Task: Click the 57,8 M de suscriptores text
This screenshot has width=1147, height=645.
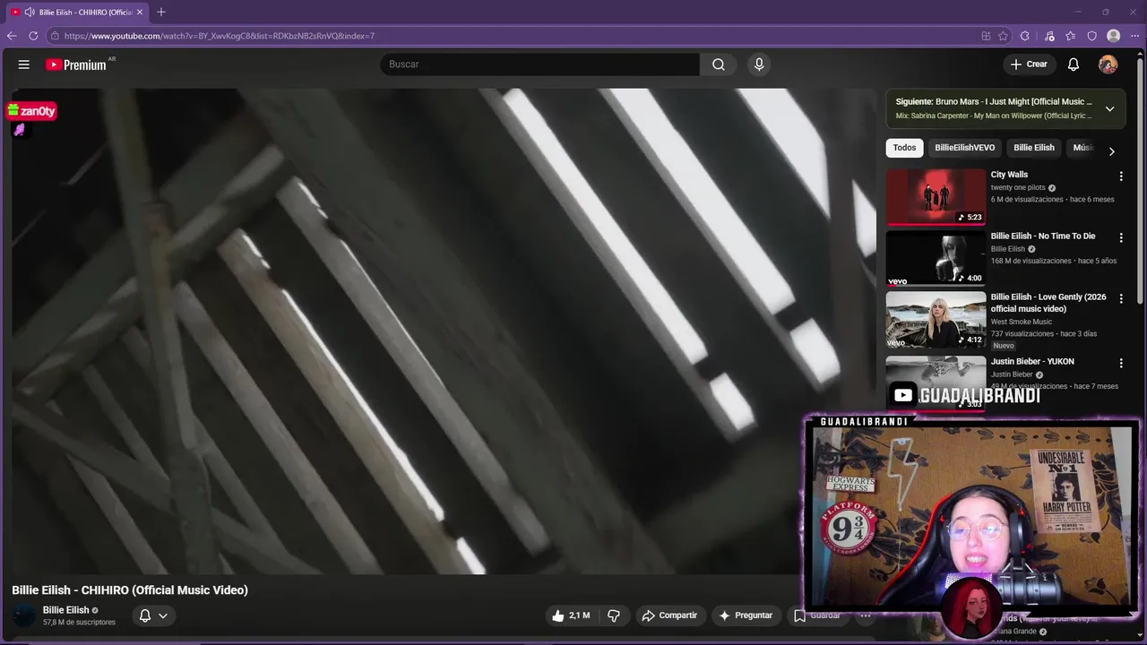Action: coord(79,623)
